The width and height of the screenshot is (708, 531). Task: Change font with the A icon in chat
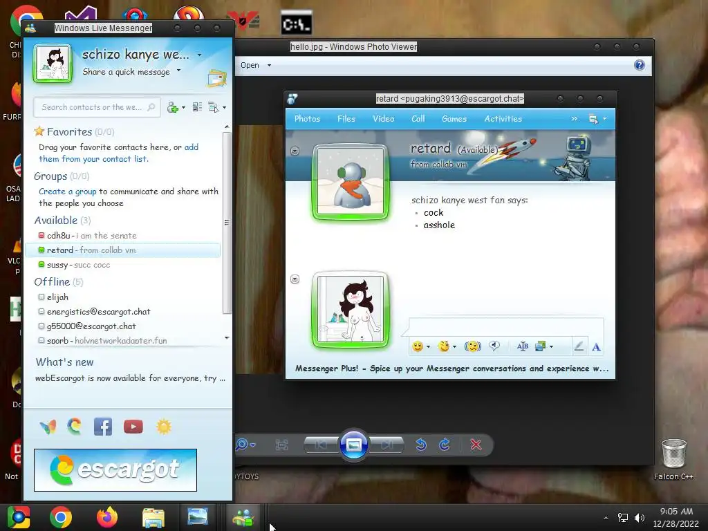(x=596, y=347)
